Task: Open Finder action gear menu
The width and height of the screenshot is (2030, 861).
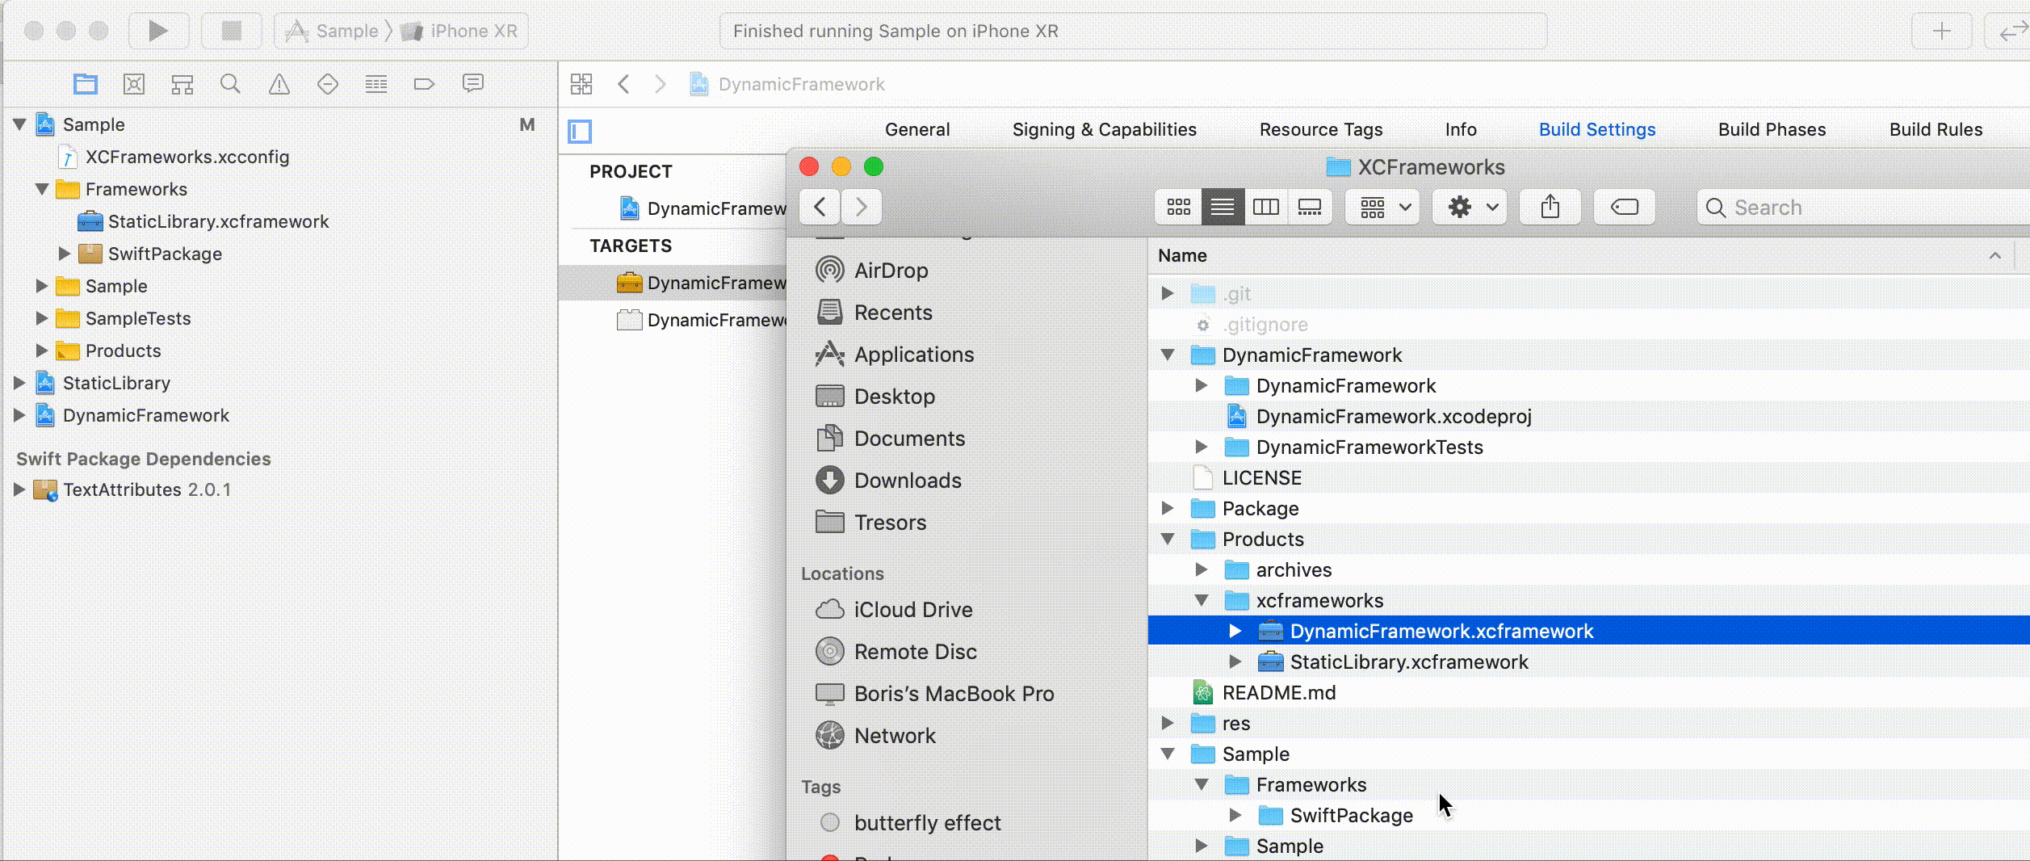Action: 1470,208
